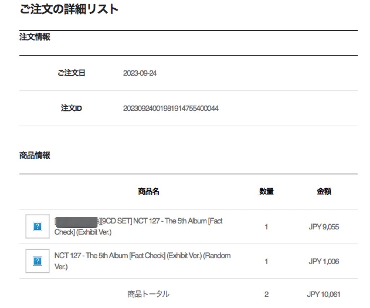Viewport: 370px width, 308px height.
Task: Click the total amount JPY 10,061
Action: point(323,294)
